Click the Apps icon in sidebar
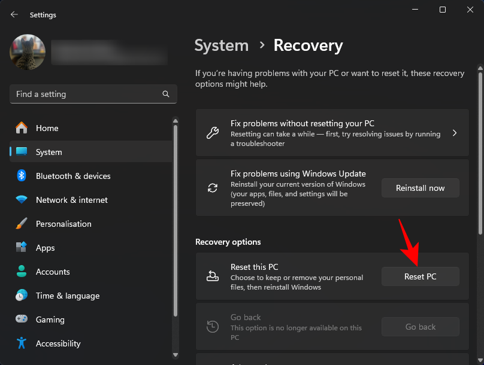 pyautogui.click(x=22, y=247)
